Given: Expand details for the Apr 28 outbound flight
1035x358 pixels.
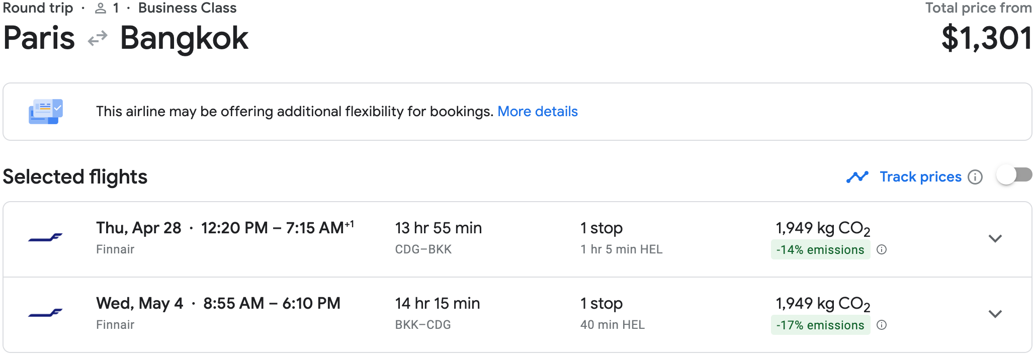Looking at the screenshot, I should coord(995,239).
